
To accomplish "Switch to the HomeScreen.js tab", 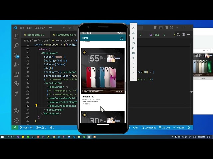I will coord(64,35).
